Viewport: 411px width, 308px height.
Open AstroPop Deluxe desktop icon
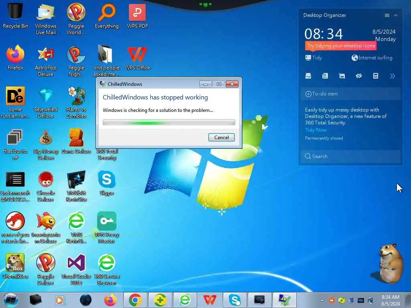(x=46, y=61)
